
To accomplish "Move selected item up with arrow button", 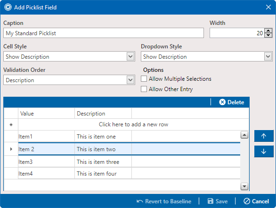I will [264, 136].
